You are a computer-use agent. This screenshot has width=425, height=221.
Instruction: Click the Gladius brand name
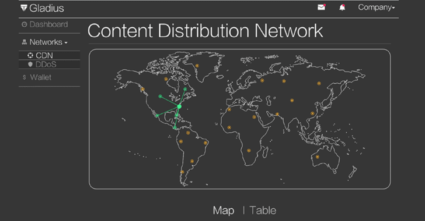(47, 8)
